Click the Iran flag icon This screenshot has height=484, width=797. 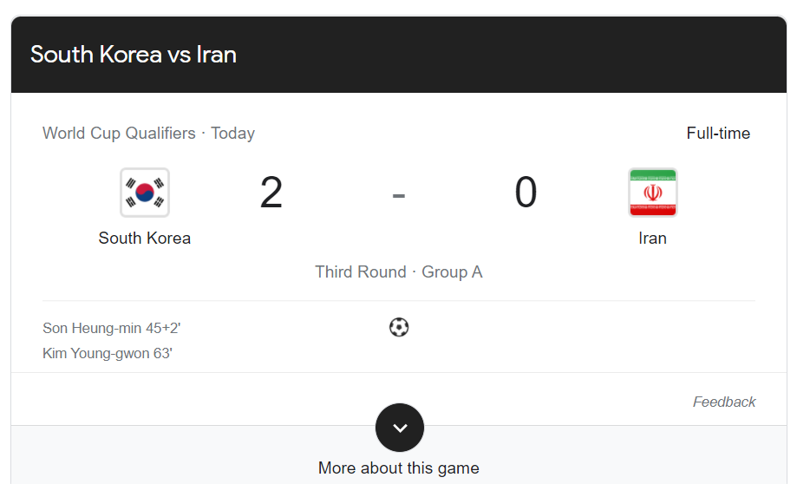652,193
